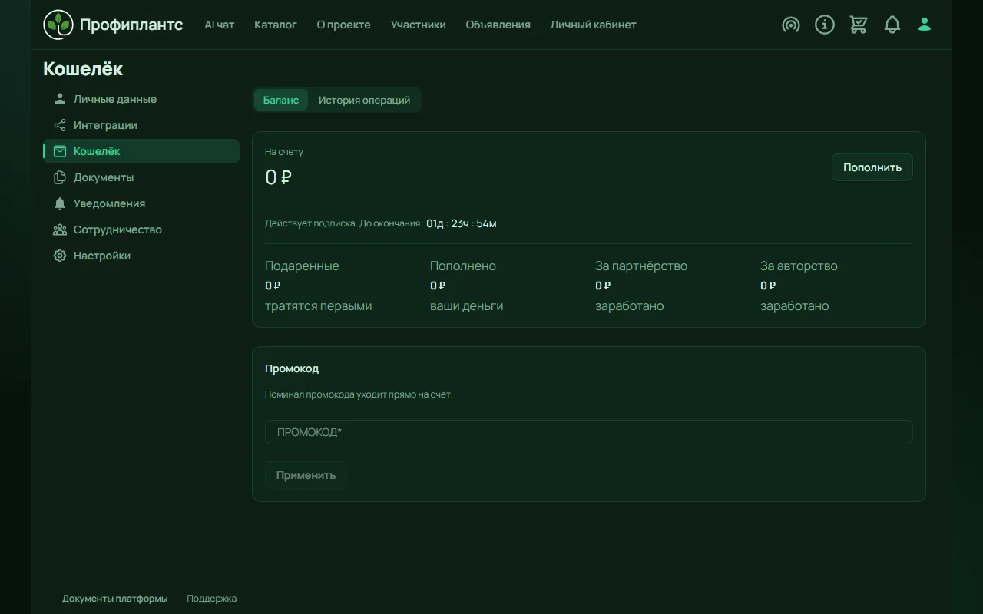Click the Промокод section heading
This screenshot has width=983, height=614.
pos(292,368)
